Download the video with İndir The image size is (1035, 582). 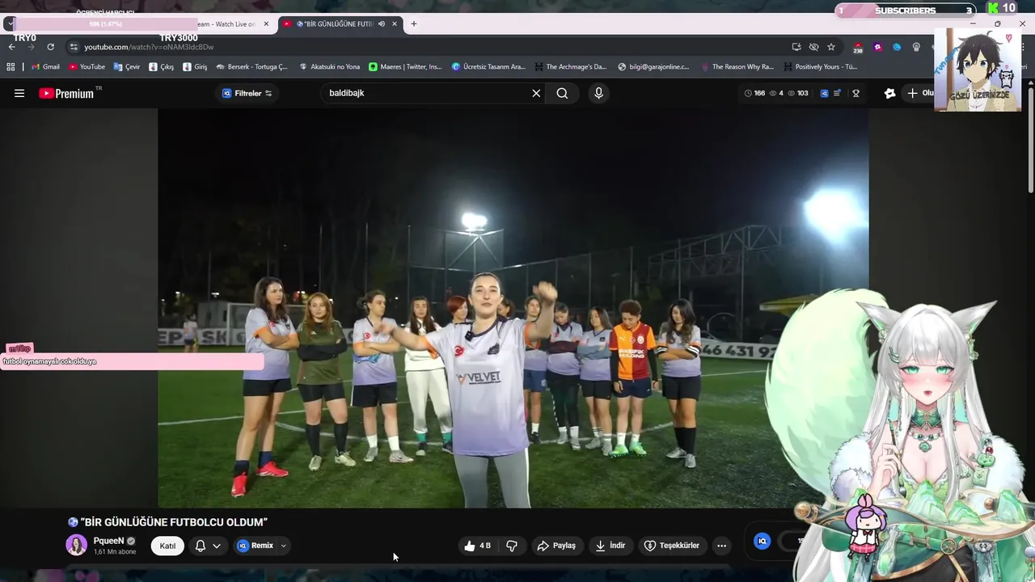[610, 546]
